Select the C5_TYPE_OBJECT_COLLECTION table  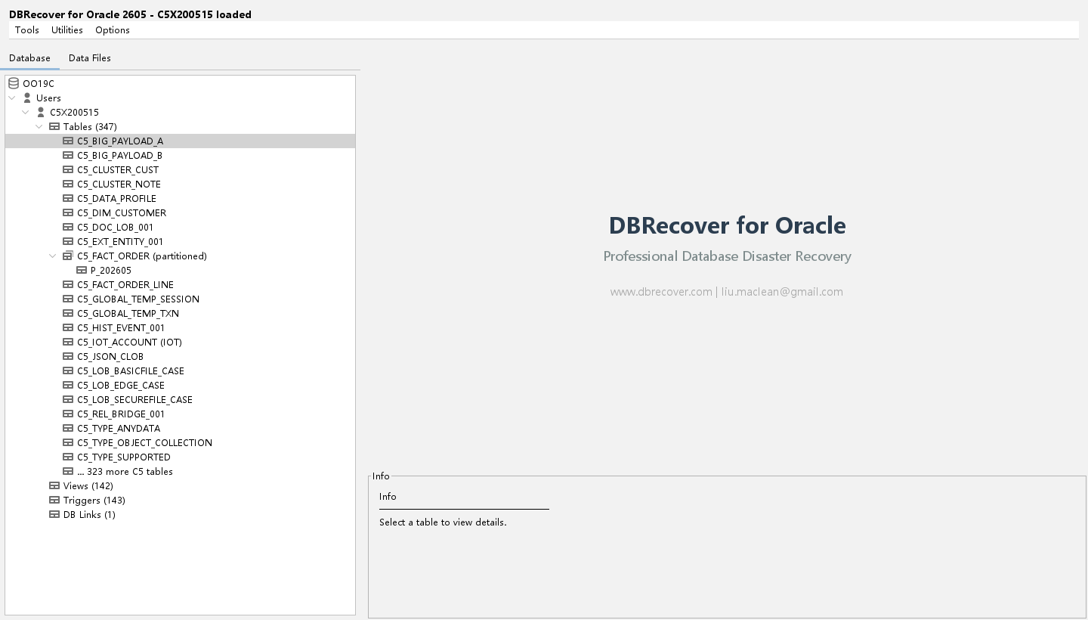(144, 443)
